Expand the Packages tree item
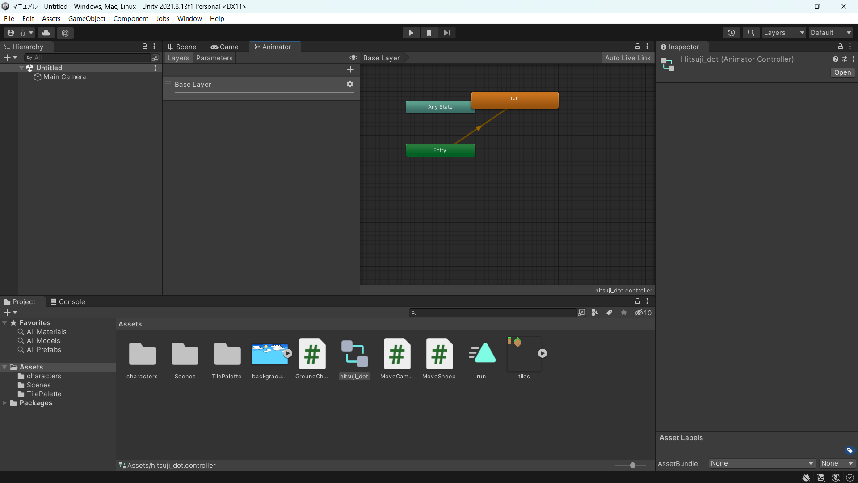Viewport: 858px width, 483px height. (x=5, y=403)
